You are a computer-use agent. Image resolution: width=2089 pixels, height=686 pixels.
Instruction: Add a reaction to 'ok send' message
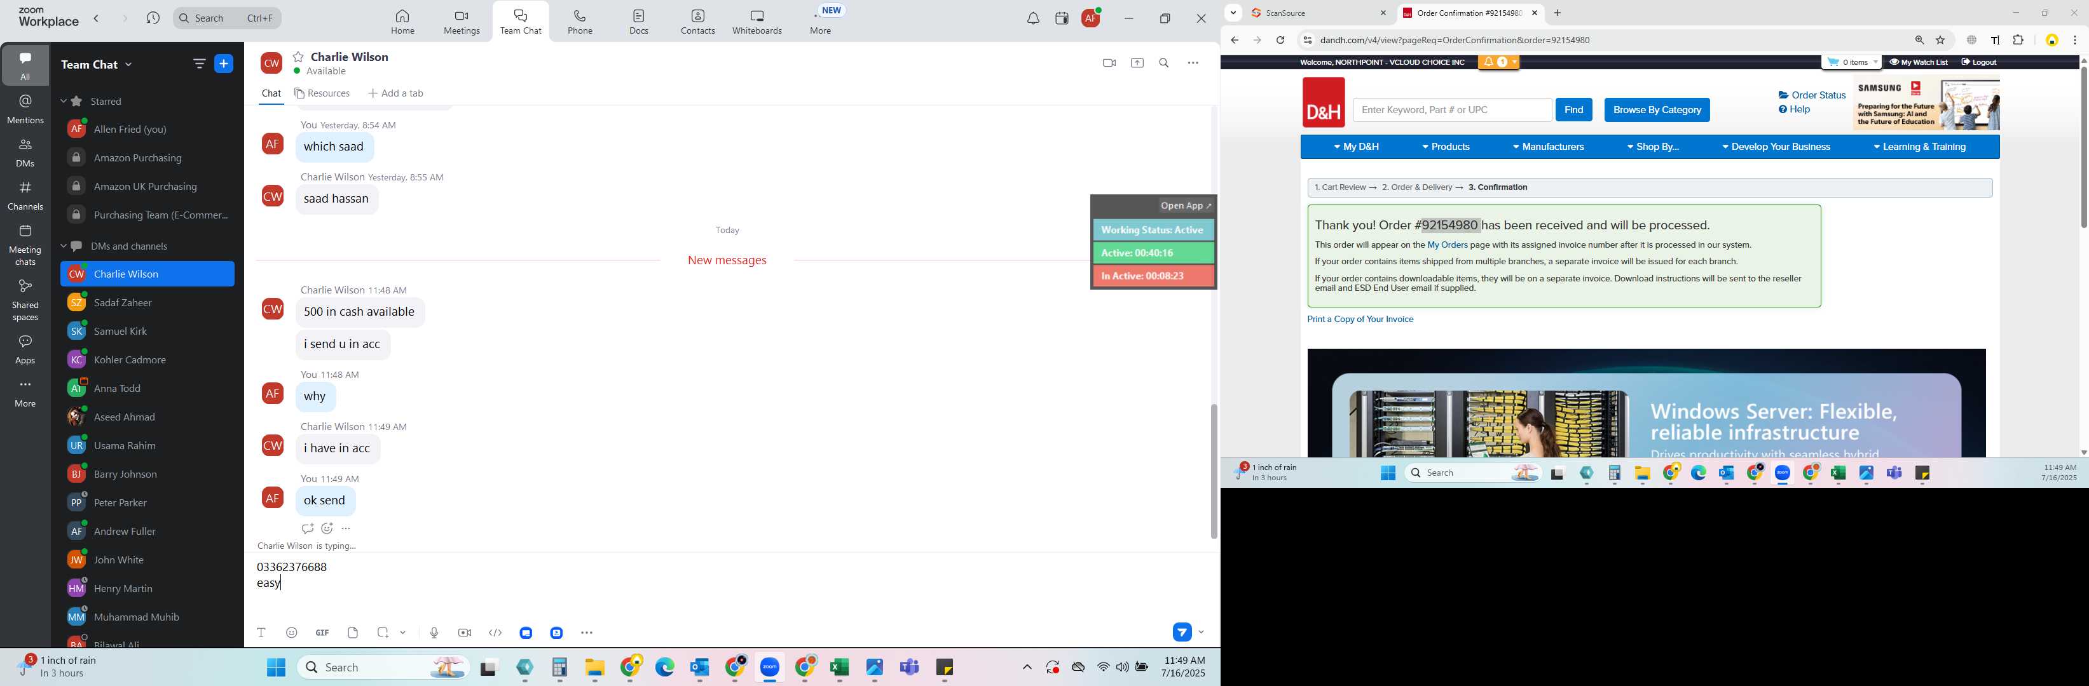click(327, 529)
